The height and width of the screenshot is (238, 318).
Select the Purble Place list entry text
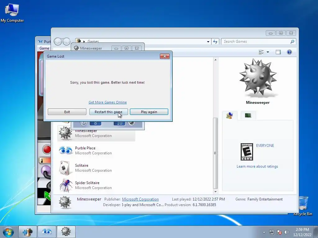click(85, 148)
